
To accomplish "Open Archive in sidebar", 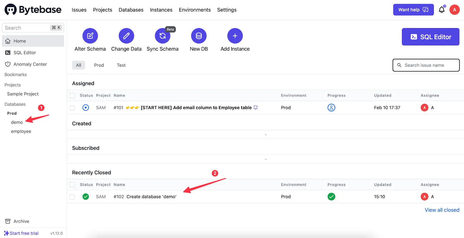I will (21, 221).
